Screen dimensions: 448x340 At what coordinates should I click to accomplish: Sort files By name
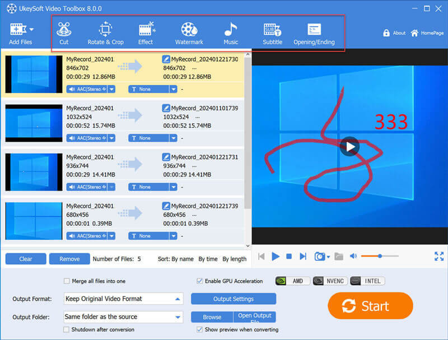point(183,259)
